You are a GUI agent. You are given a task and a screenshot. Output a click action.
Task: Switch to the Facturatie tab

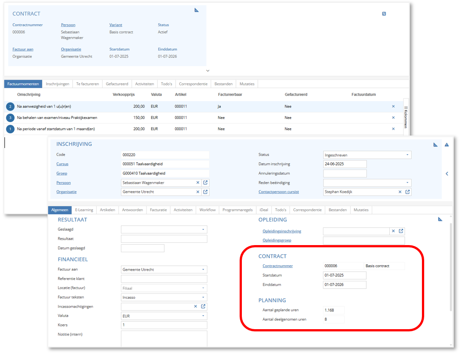(x=158, y=210)
